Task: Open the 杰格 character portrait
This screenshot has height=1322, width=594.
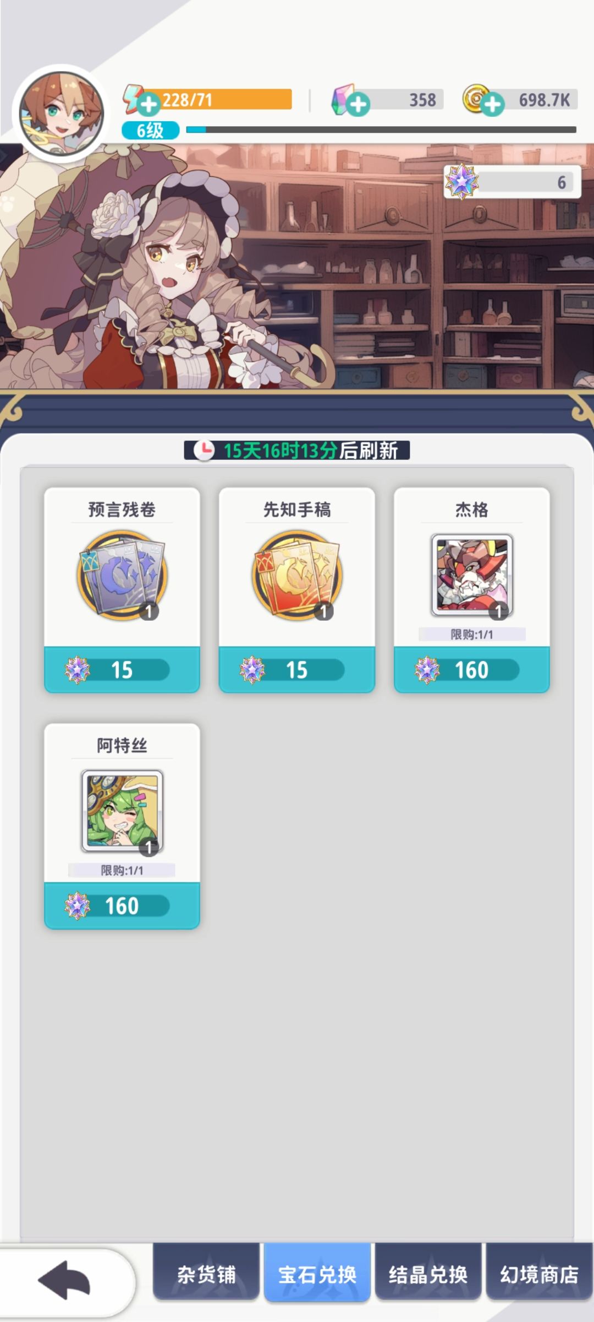Action: click(472, 576)
